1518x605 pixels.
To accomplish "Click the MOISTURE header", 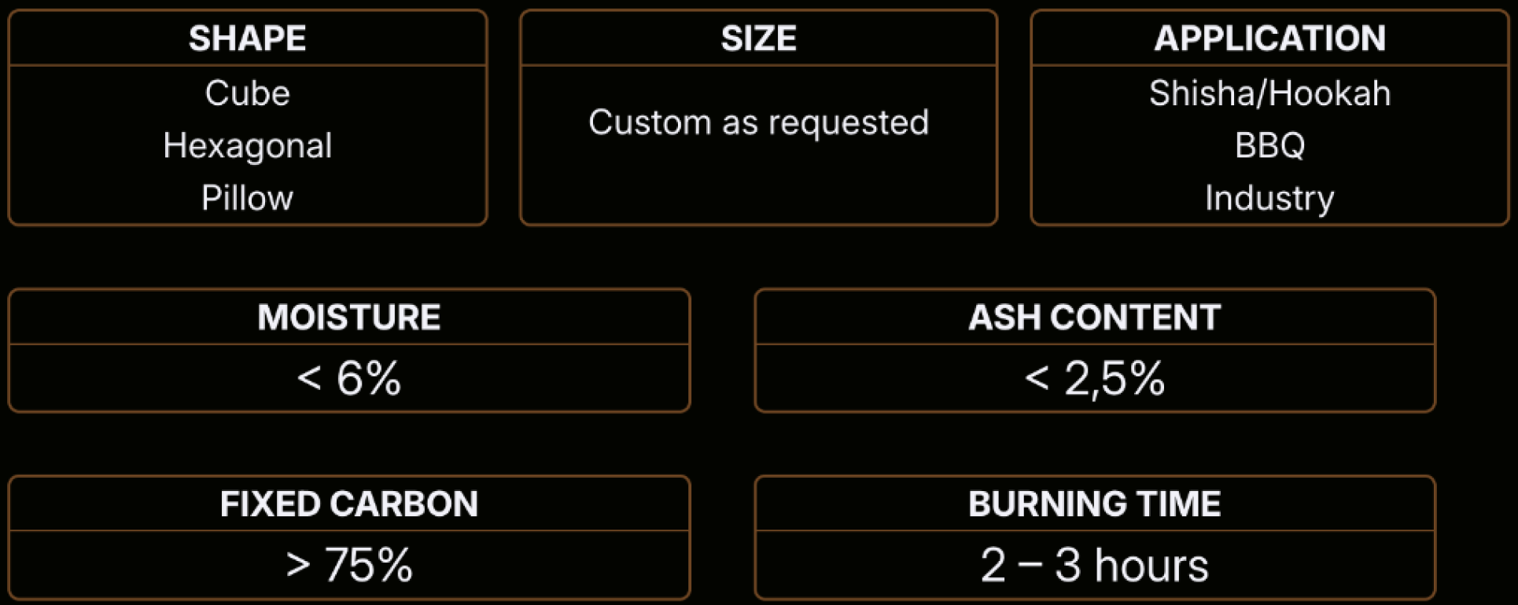I will click(348, 317).
